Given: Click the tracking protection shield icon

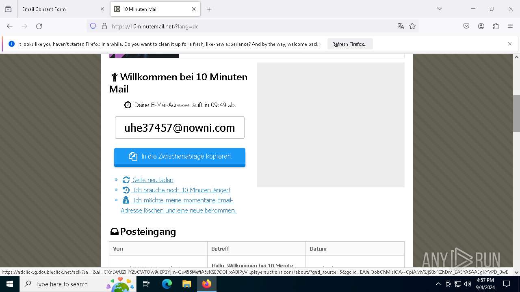Looking at the screenshot, I should tap(93, 26).
